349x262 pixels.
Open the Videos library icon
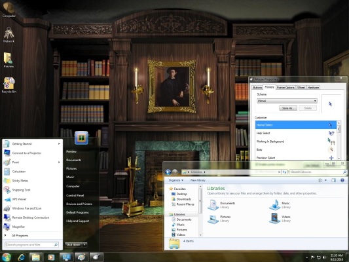274,219
